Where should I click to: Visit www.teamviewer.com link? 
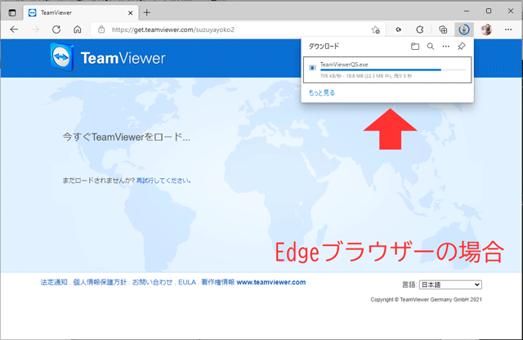(x=271, y=282)
